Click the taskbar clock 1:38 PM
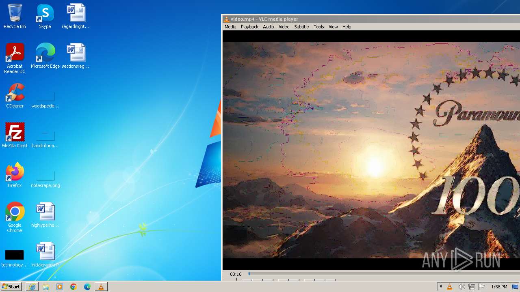The height and width of the screenshot is (292, 520). (x=499, y=287)
